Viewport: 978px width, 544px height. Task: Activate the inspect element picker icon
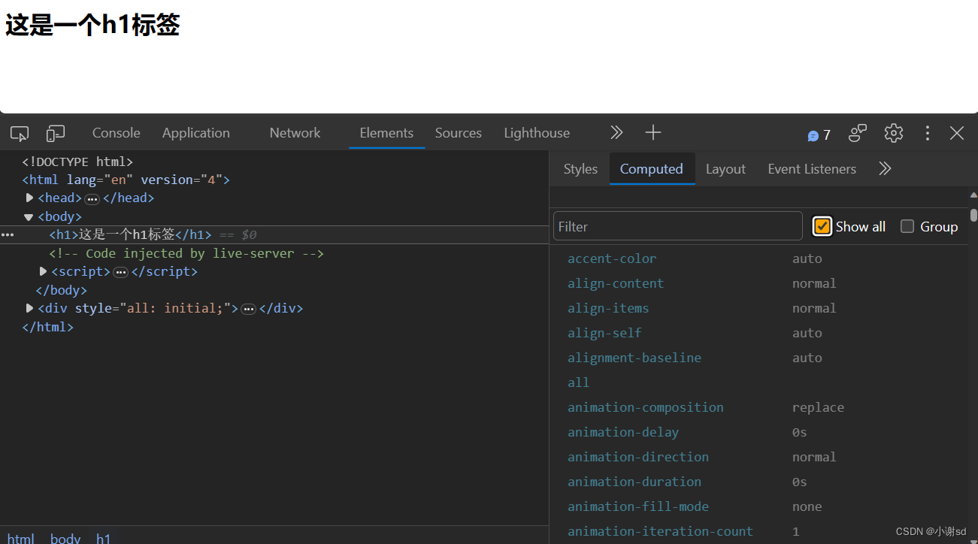[20, 134]
